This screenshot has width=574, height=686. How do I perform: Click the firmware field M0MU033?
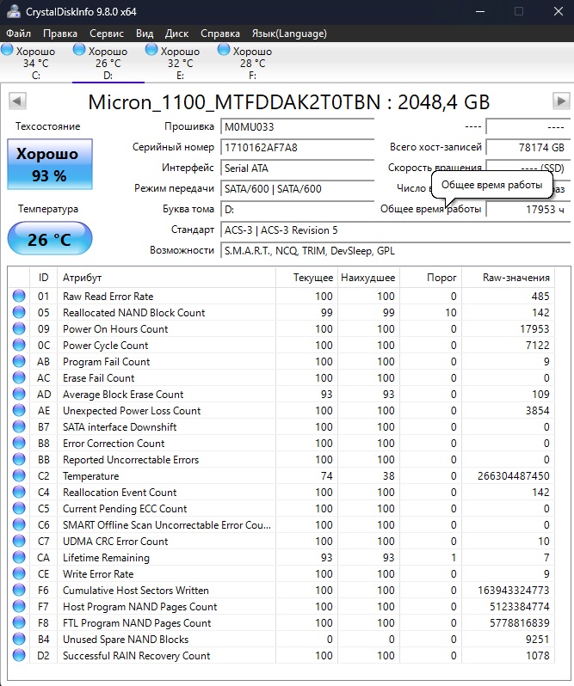click(x=297, y=127)
